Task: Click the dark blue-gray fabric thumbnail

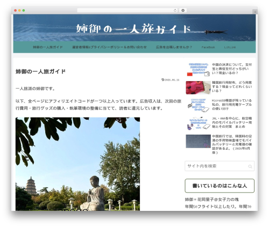Action: coord(198,141)
